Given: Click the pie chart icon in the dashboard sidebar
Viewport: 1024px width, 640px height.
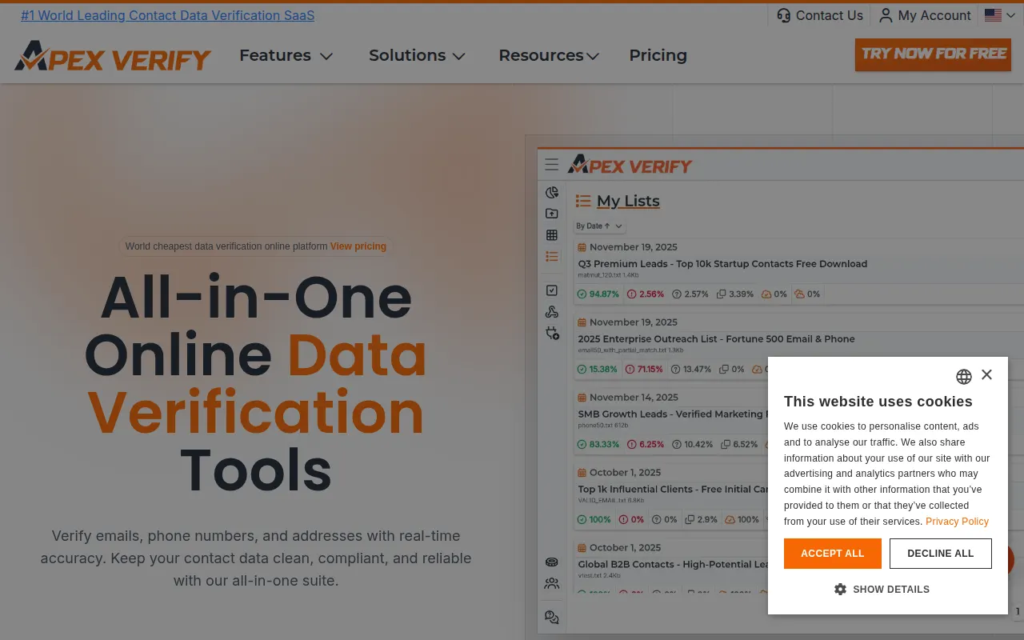Looking at the screenshot, I should point(552,193).
